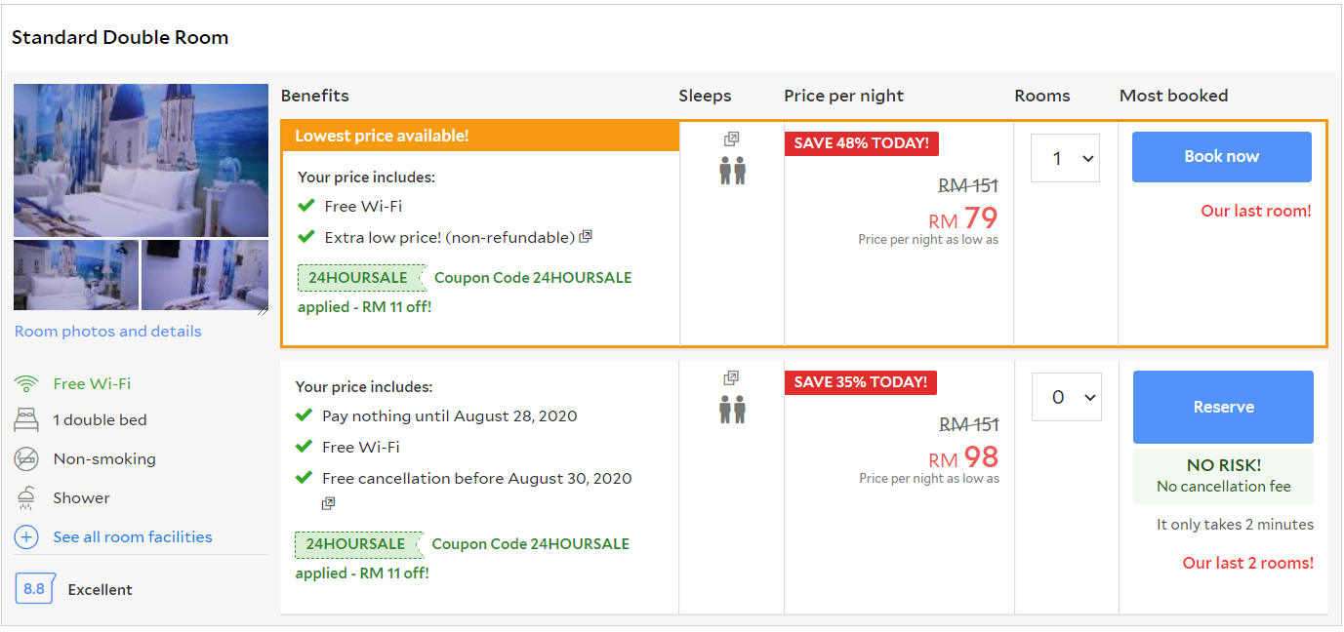Open rooms dropdown showing 0
The width and height of the screenshot is (1344, 632).
1066,397
